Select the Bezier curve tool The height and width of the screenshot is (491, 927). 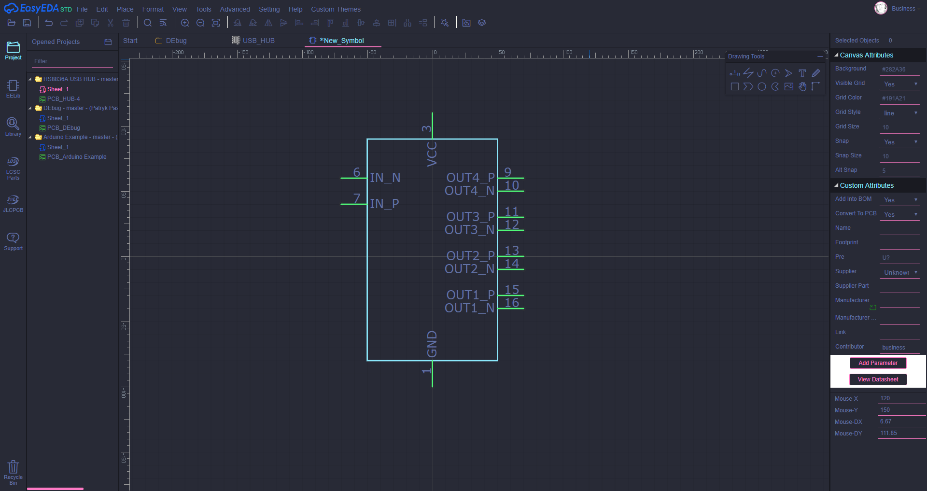pyautogui.click(x=761, y=73)
